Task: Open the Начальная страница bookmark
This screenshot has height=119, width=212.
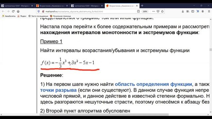Action: coord(60,16)
